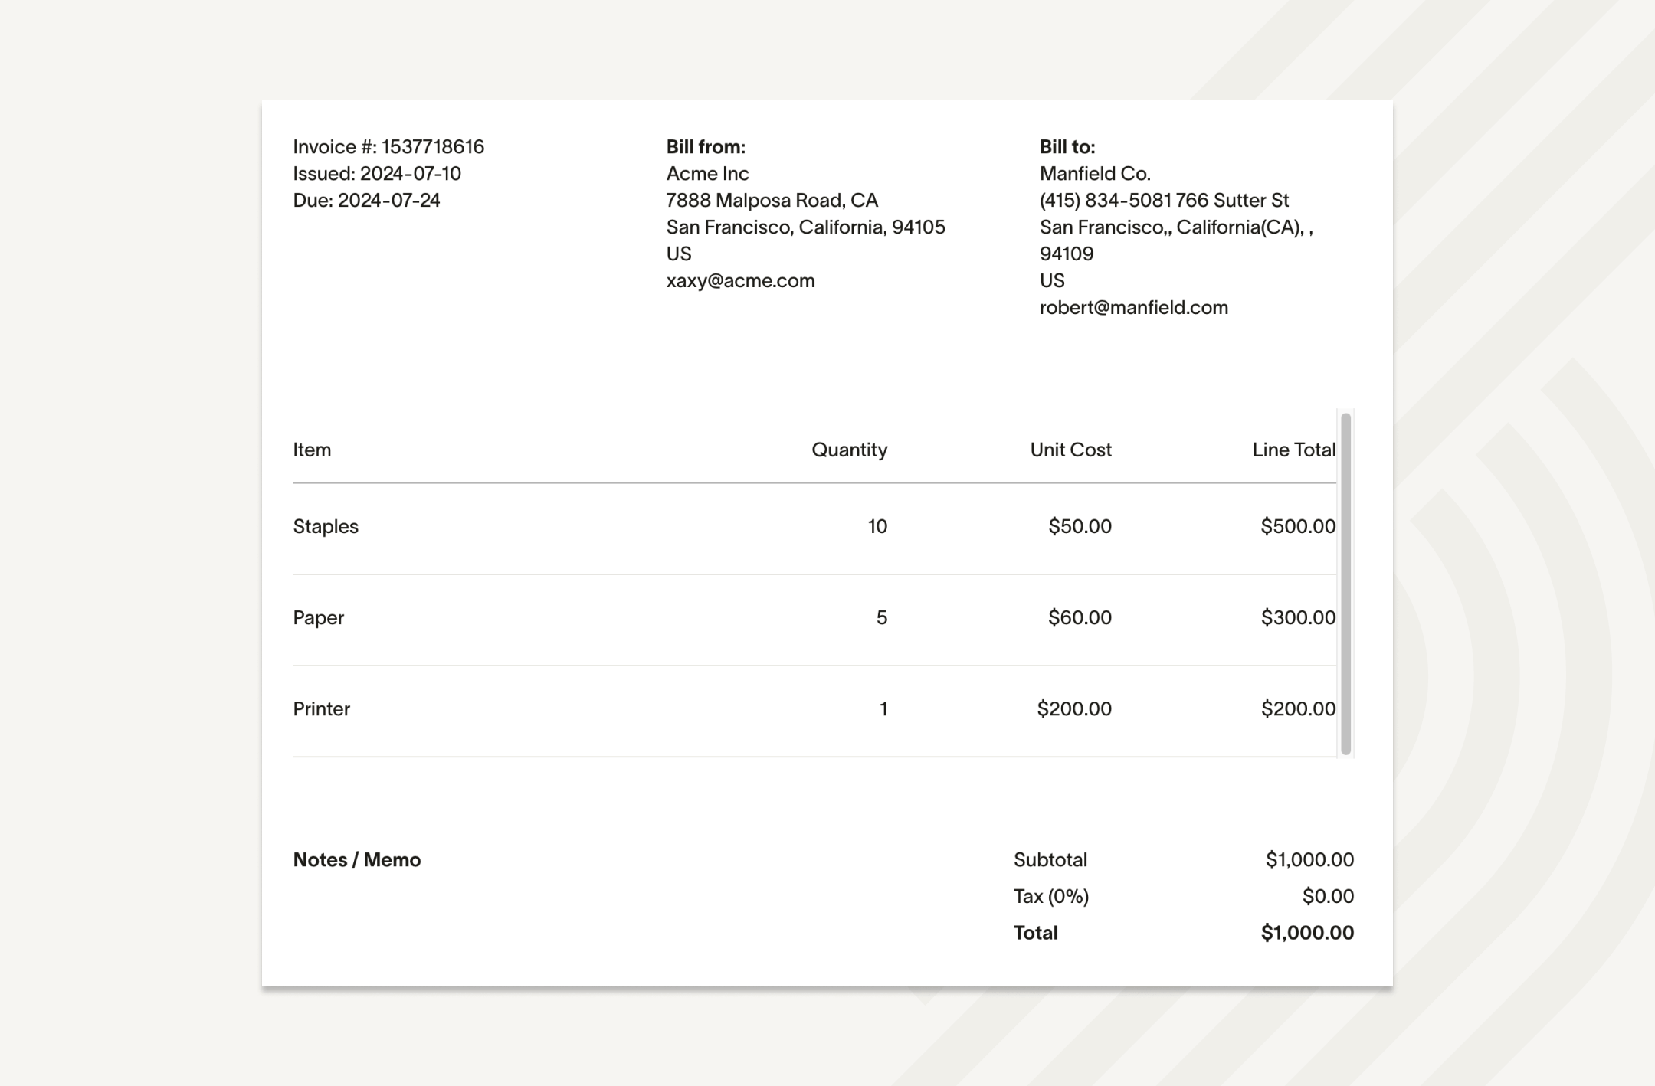The image size is (1655, 1086).
Task: Select the invoice number 1537718616
Action: (x=433, y=146)
